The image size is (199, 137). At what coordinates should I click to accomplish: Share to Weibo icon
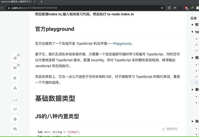click(15, 109)
